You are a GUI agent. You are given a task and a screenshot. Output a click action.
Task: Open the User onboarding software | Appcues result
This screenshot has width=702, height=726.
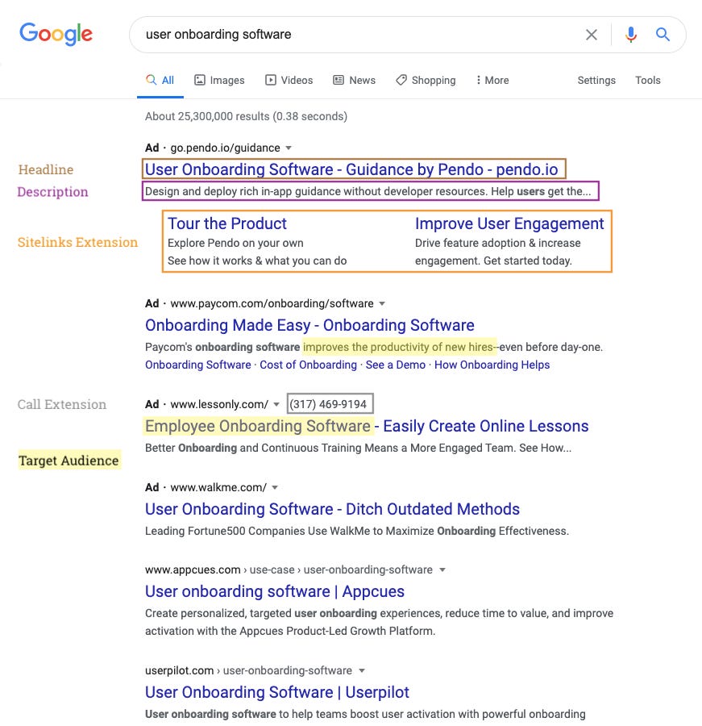tap(275, 591)
